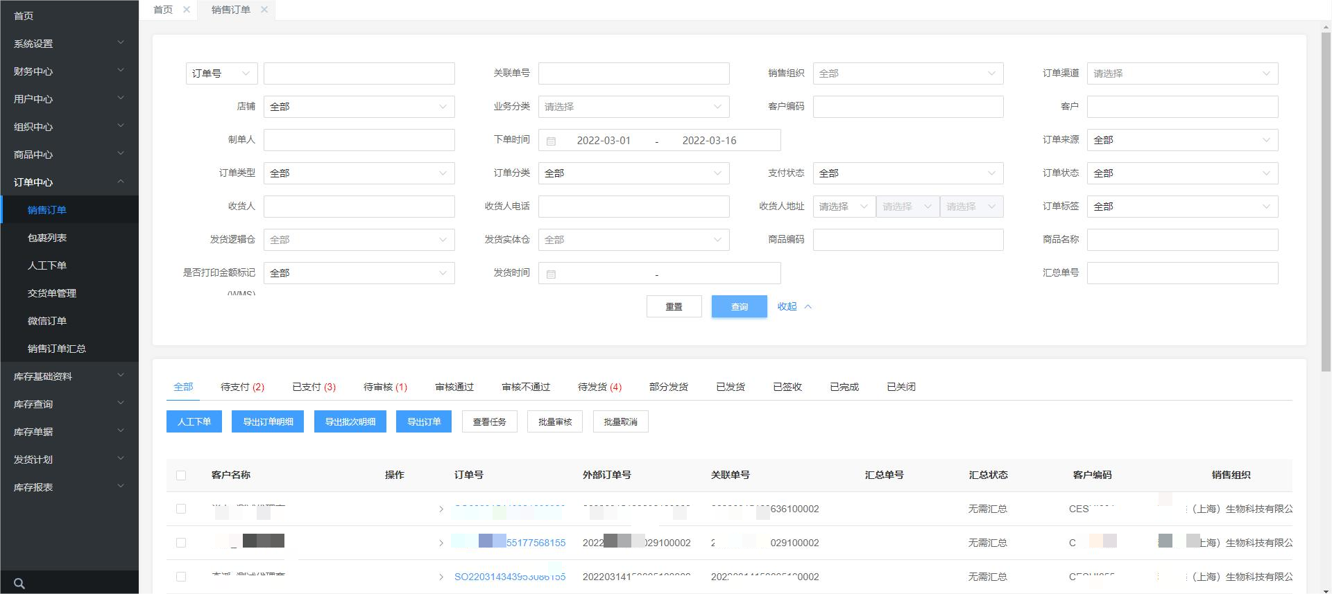Viewport: 1332px width, 594px height.
Task: Expand 组织中心 sidebar menu
Action: 69,126
